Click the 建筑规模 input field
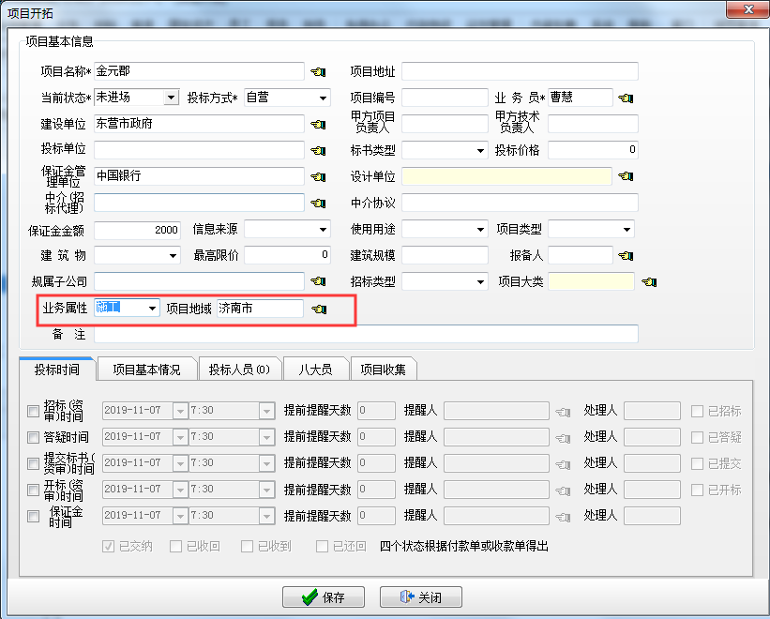This screenshot has width=770, height=619. coord(445,255)
